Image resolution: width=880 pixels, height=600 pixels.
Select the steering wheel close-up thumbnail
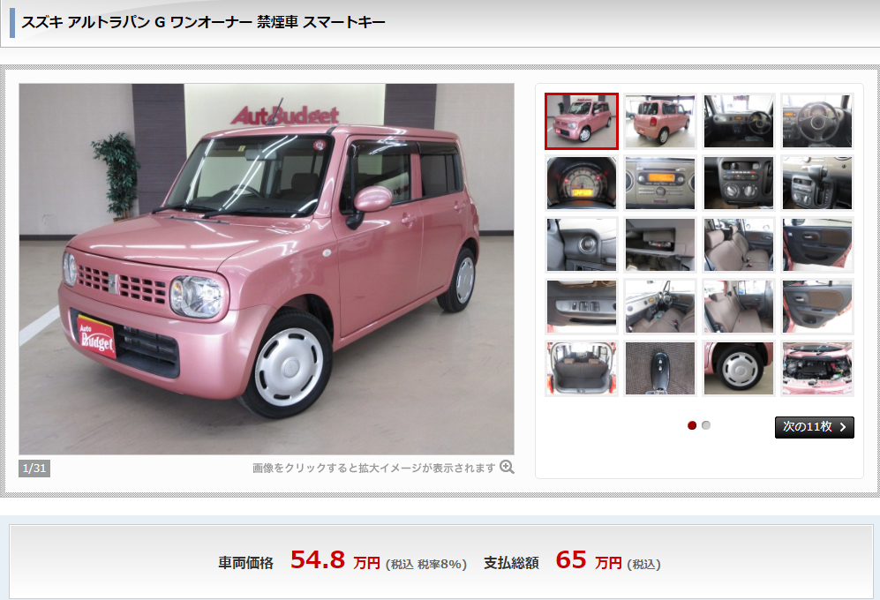pos(817,121)
